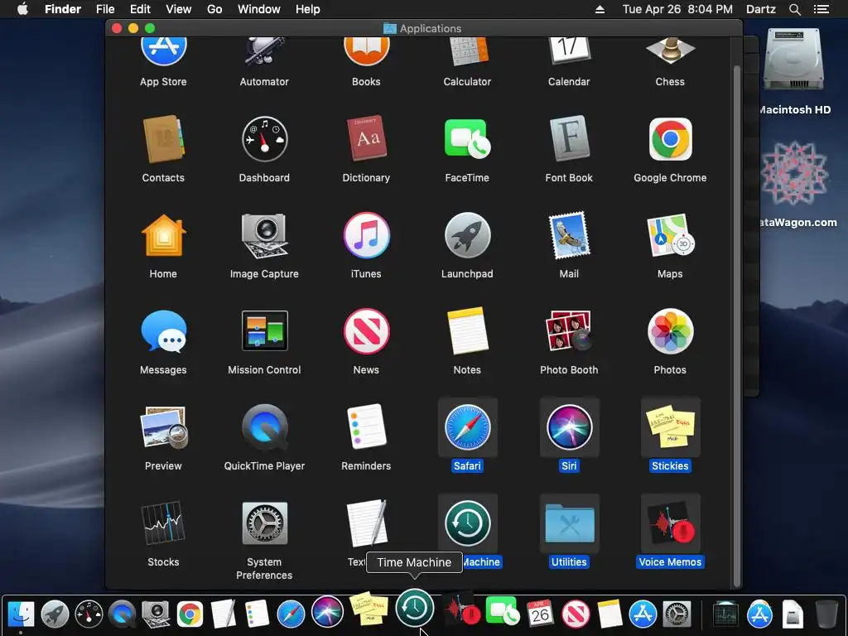Image resolution: width=848 pixels, height=636 pixels.
Task: Select the Home app icon
Action: pyautogui.click(x=163, y=235)
